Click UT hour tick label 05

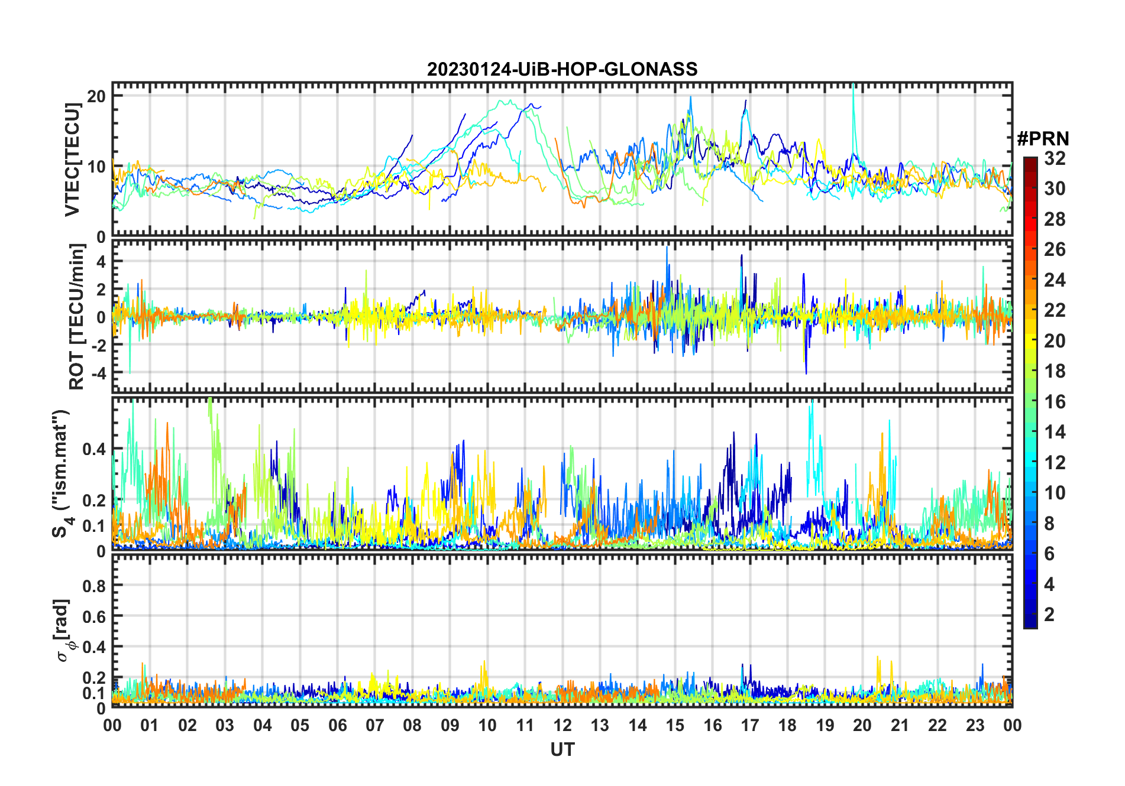tap(300, 725)
